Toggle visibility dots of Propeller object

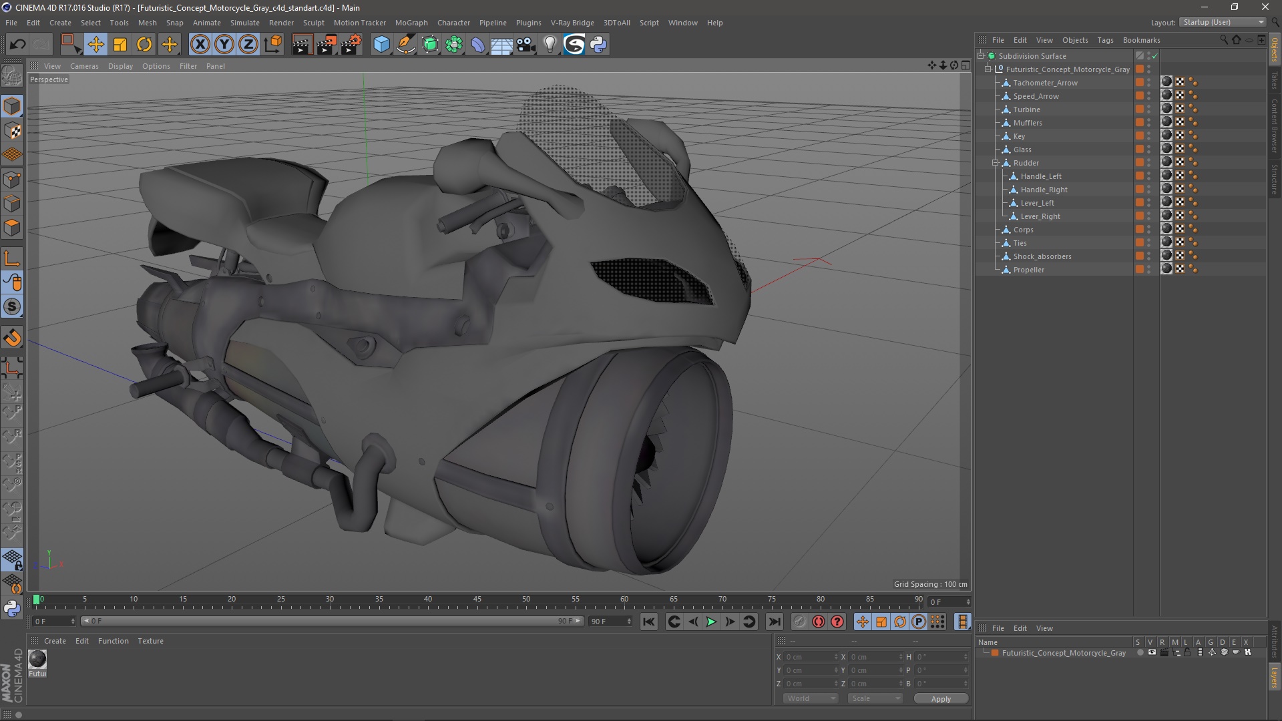tap(1149, 269)
